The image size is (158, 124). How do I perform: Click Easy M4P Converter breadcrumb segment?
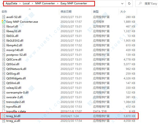(x=74, y=3)
